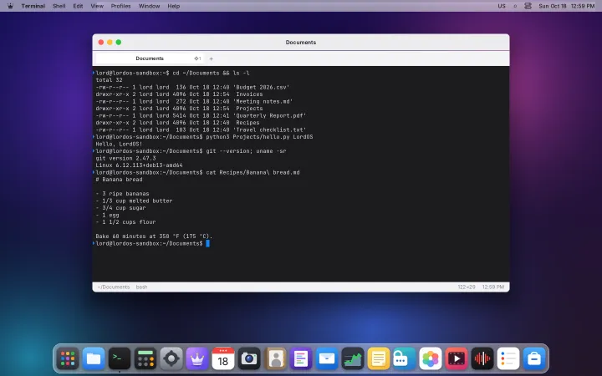Click the '- 1 1/2 cups flour' line
602x376 pixels.
126,222
